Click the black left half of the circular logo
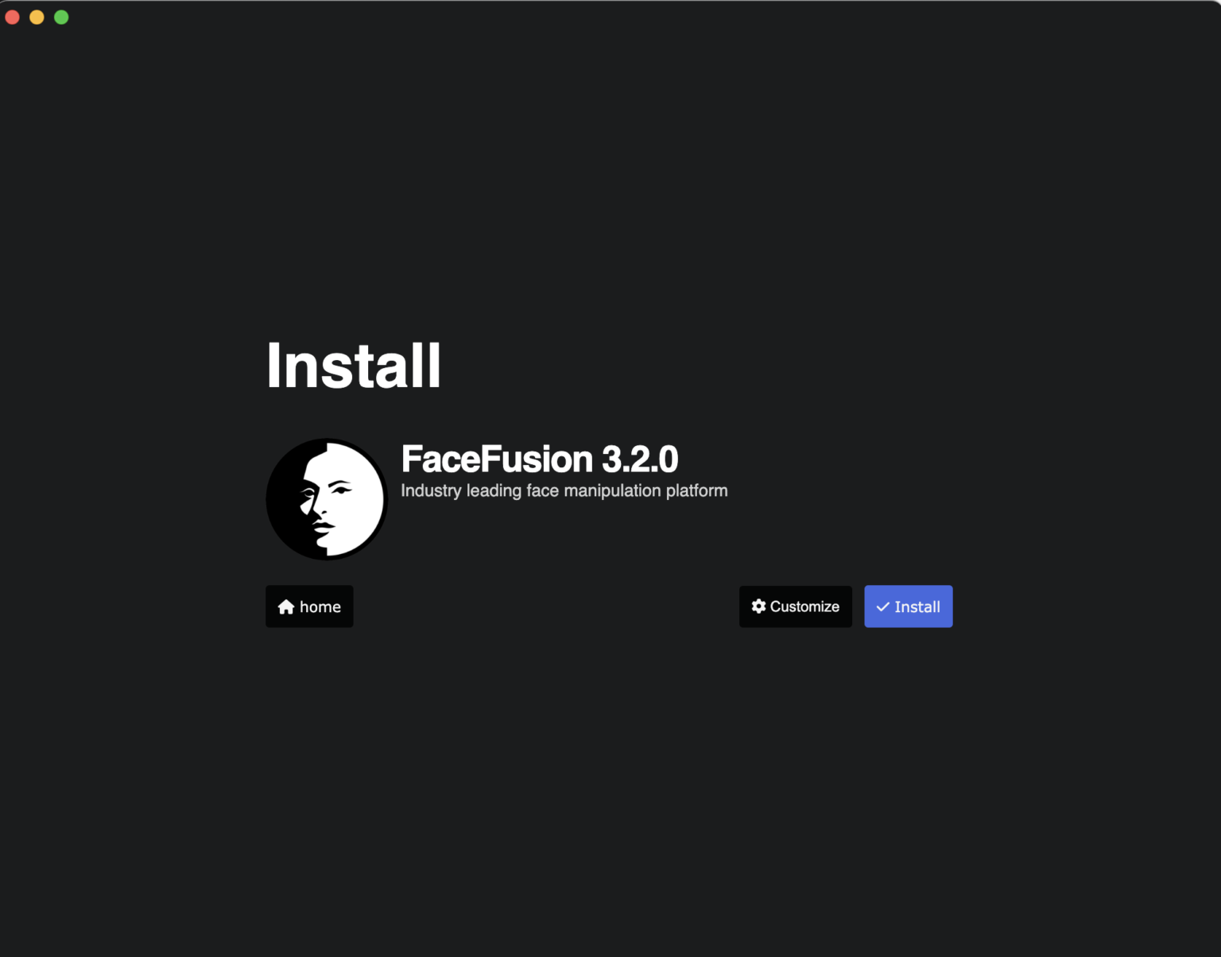The image size is (1221, 957). (290, 499)
